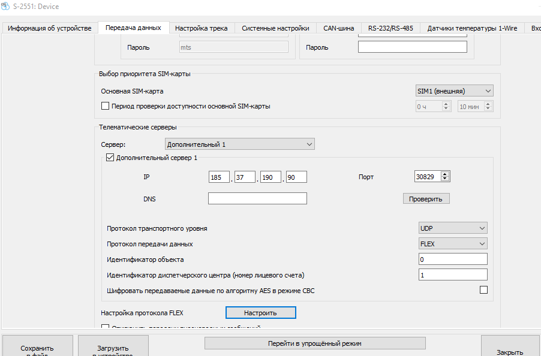This screenshot has width=541, height=356.
Task: Click the first IP octet field
Action: point(220,177)
